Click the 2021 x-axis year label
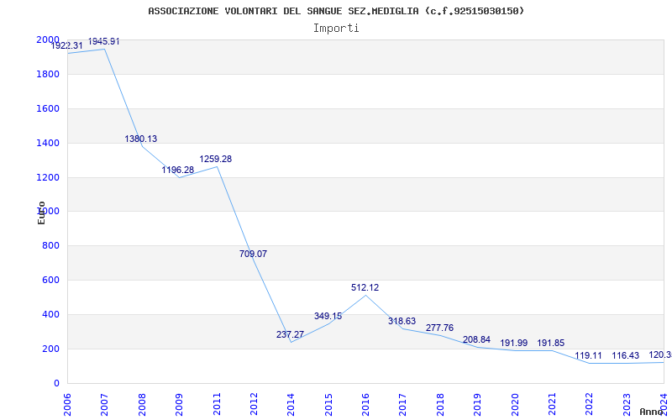672x420 pixels. [552, 404]
